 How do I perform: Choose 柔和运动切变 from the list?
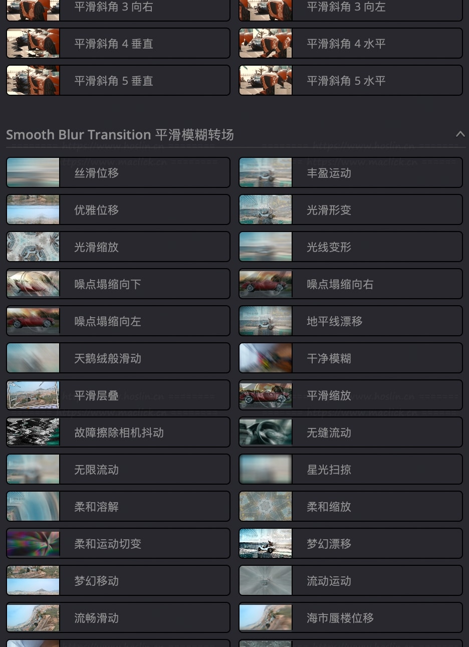[118, 544]
